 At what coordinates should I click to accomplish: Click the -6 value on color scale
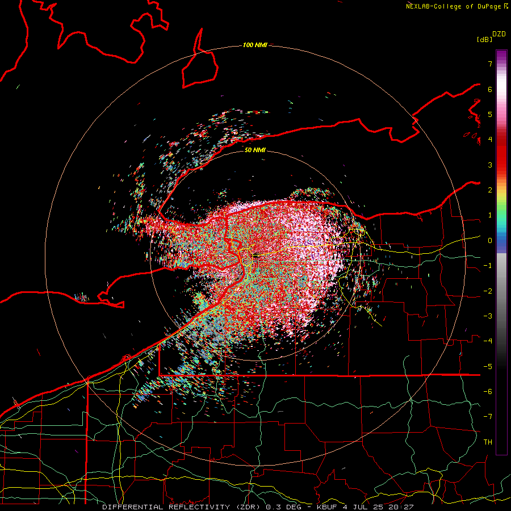coord(488,392)
